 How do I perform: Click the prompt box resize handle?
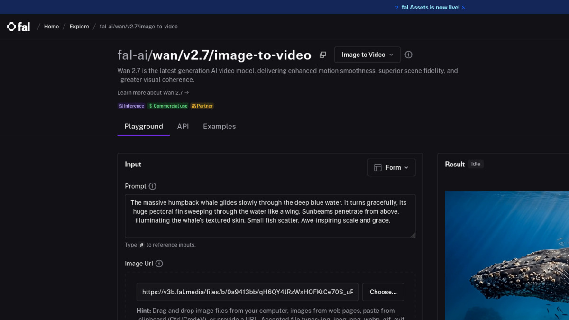pyautogui.click(x=413, y=235)
